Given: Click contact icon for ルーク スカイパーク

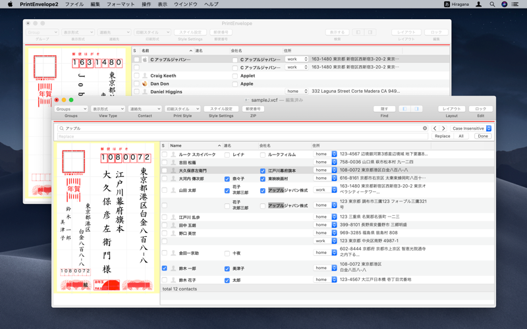Looking at the screenshot, I should (x=173, y=155).
